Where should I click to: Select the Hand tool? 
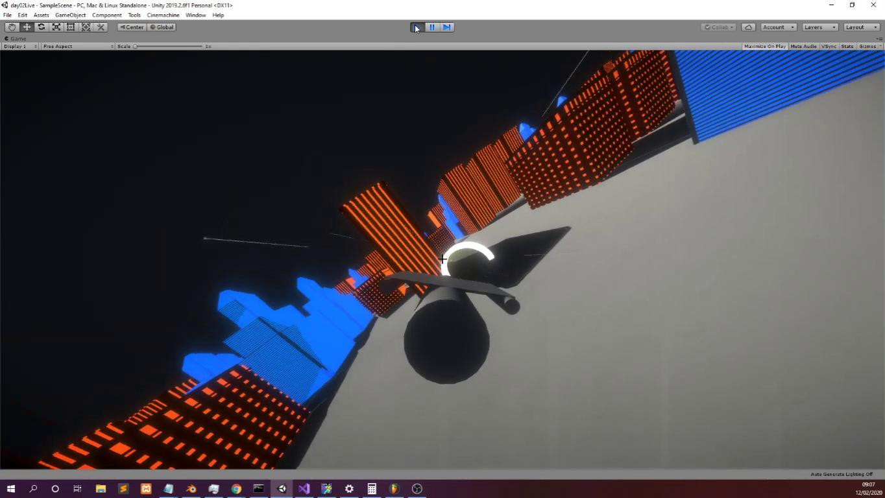(x=12, y=27)
